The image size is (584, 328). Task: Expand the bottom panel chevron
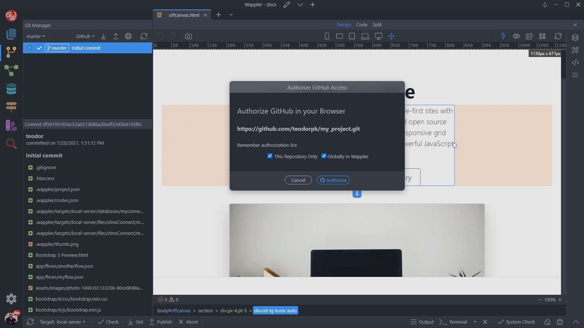pyautogui.click(x=576, y=322)
